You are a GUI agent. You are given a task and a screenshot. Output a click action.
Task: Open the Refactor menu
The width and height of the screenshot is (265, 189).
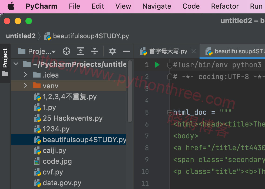(x=225, y=6)
